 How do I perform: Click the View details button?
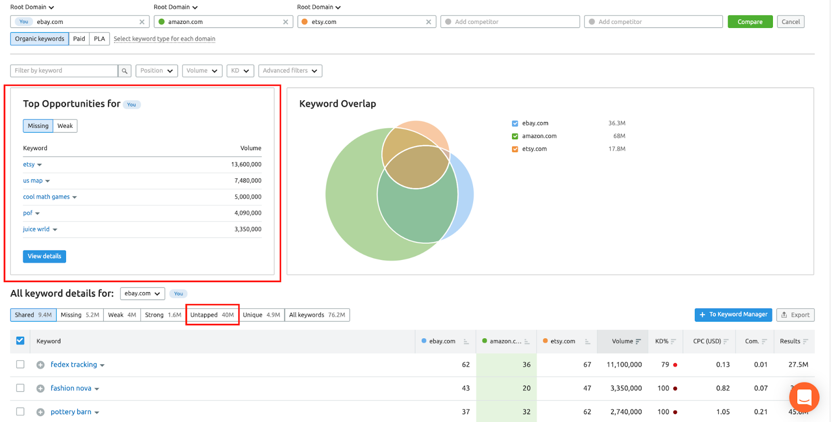[x=44, y=256]
